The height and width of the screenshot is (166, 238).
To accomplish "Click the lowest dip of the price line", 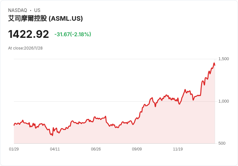I will (52, 135).
